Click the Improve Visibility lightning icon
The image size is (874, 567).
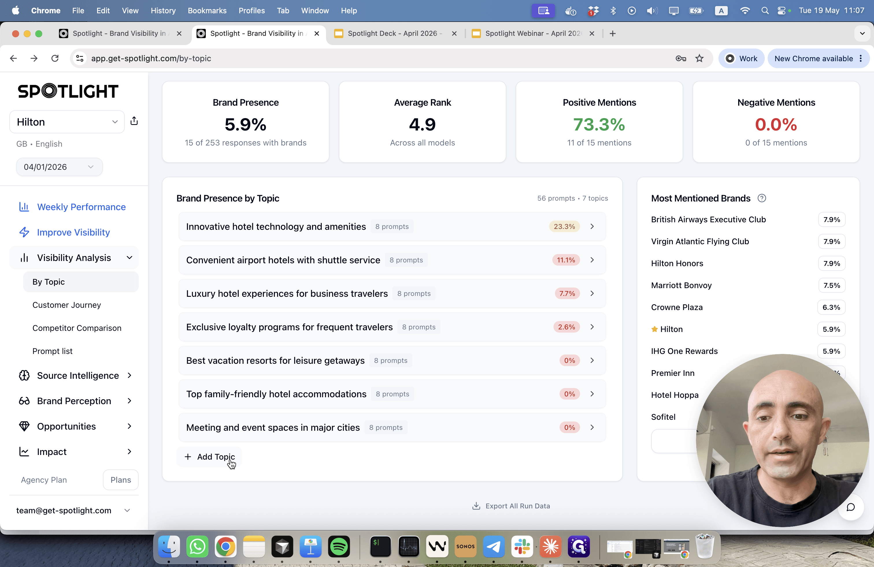coord(24,232)
